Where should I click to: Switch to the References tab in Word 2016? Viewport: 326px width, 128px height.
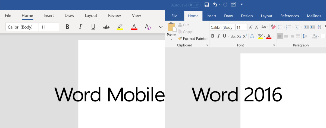click(x=290, y=16)
